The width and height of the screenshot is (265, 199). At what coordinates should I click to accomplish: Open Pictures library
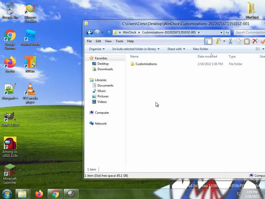point(103,96)
